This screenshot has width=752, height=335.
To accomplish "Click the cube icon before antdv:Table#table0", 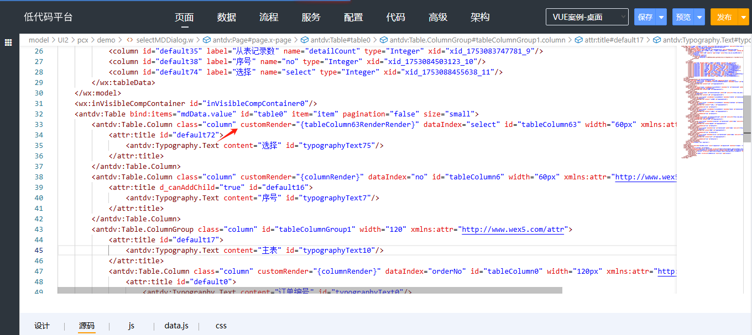I will click(304, 40).
